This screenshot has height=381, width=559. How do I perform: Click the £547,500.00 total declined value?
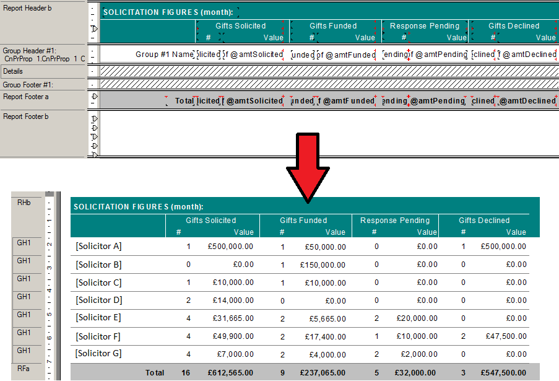(x=503, y=373)
